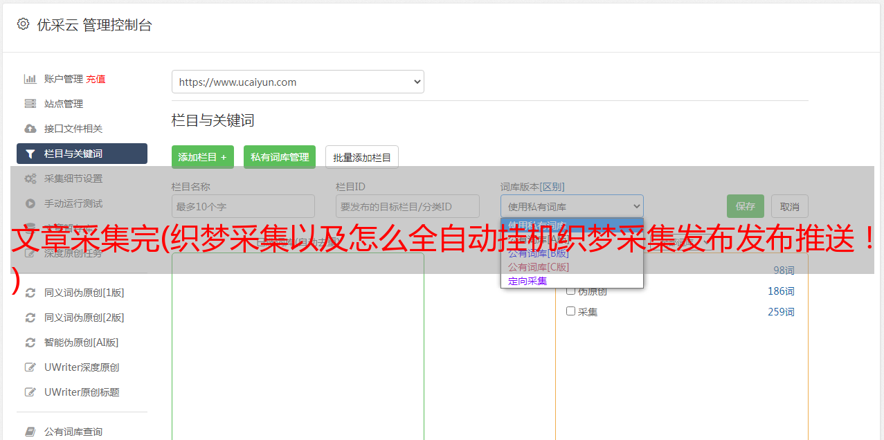This screenshot has height=440, width=884.
Task: Click the 98词 count link
Action: (x=784, y=271)
